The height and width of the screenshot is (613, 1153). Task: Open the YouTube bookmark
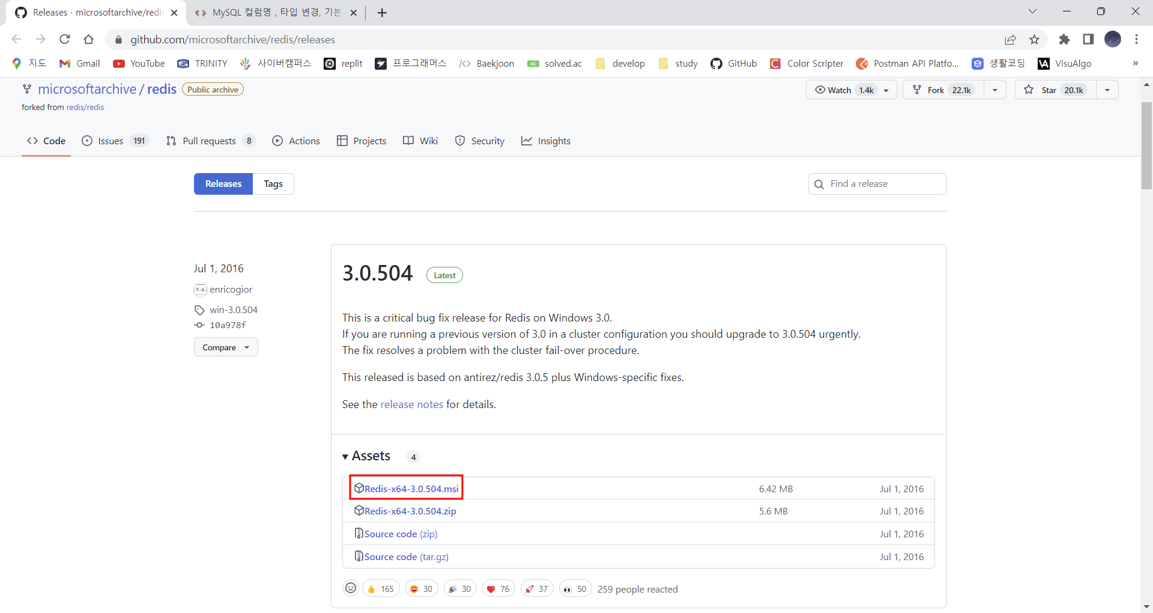point(139,64)
